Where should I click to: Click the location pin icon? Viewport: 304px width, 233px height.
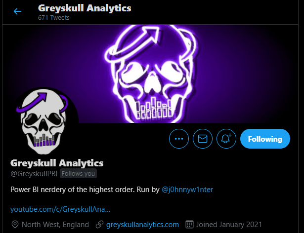pyautogui.click(x=15, y=225)
